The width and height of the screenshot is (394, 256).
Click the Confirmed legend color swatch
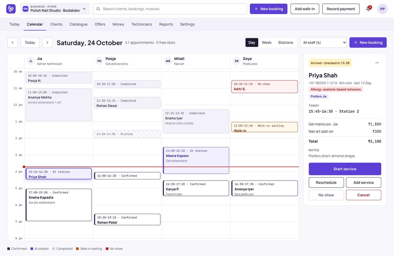tap(8, 249)
